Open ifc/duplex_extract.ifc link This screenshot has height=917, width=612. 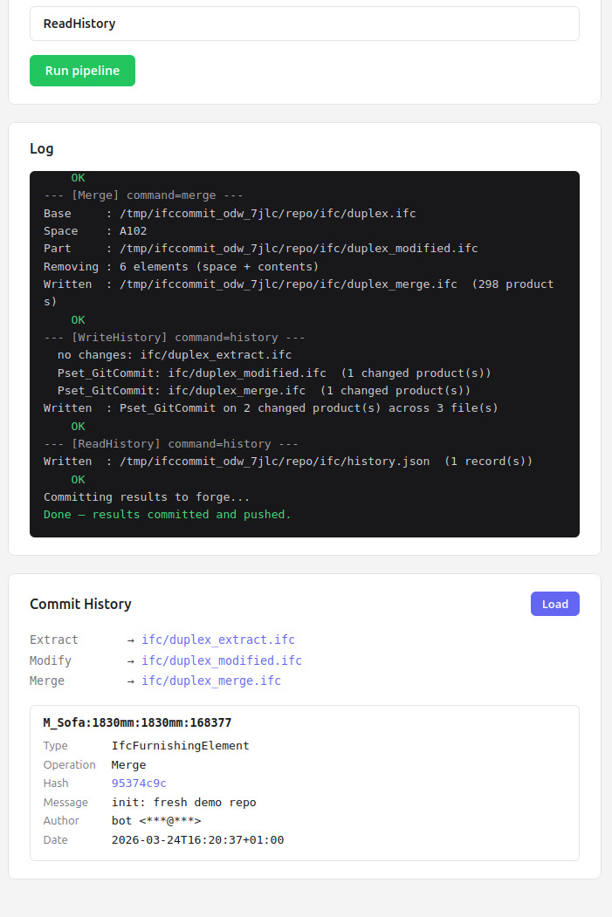(x=218, y=640)
